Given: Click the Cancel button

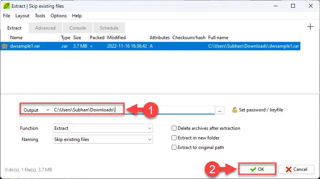Looking at the screenshot, I should (x=296, y=169).
